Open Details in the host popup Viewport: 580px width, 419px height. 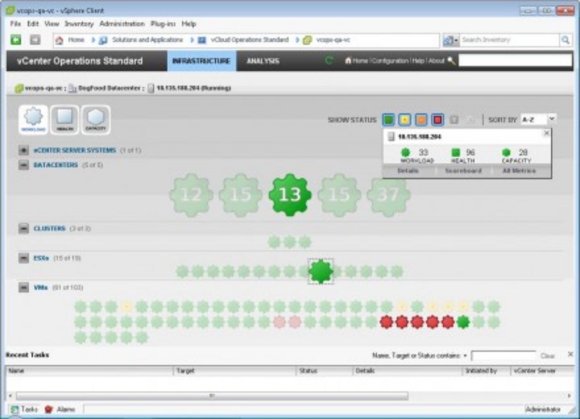coord(408,171)
